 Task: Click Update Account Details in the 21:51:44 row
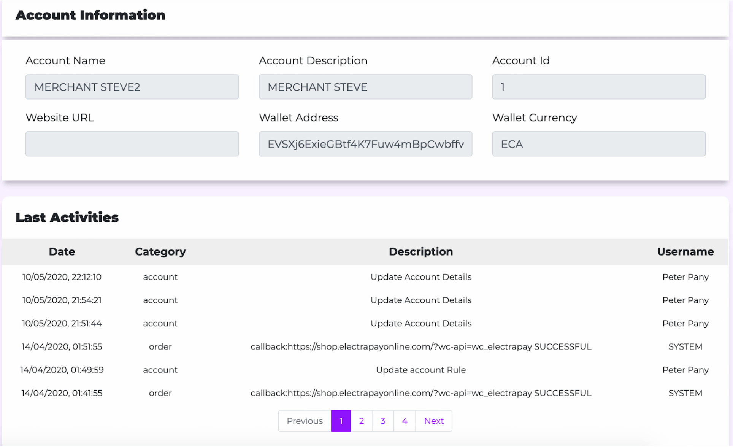(421, 323)
